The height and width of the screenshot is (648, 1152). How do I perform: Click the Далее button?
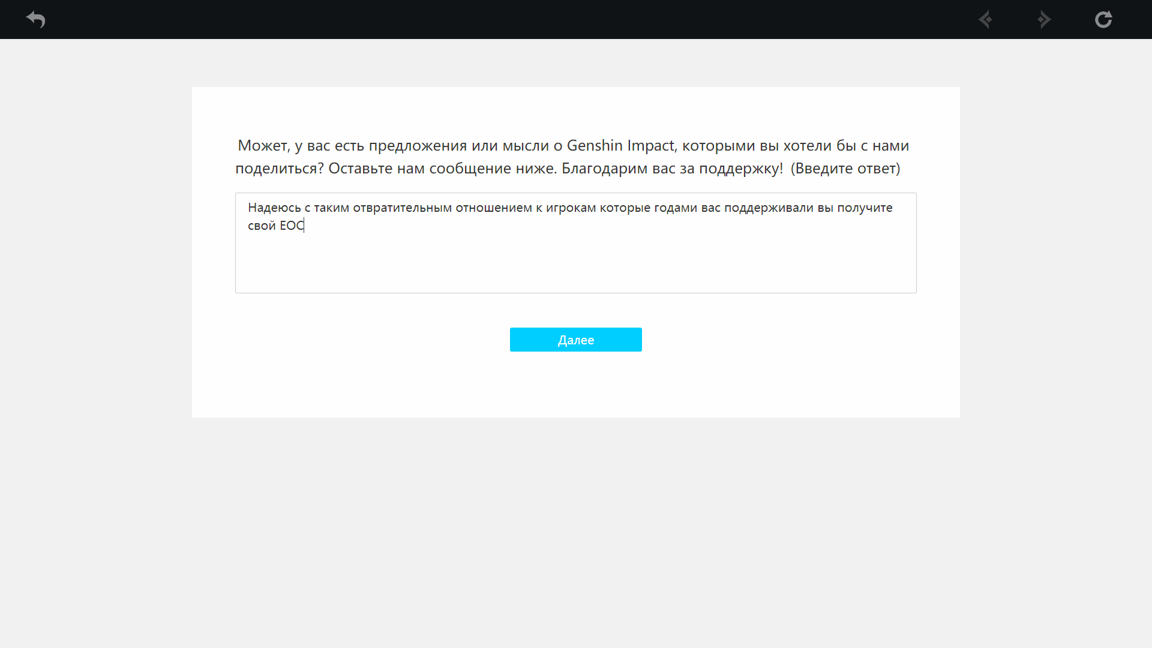[576, 340]
